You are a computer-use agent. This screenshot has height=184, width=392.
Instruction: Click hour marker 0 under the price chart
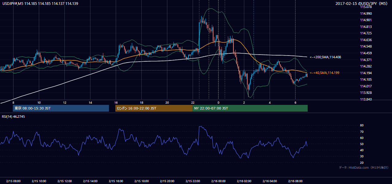click(218, 102)
